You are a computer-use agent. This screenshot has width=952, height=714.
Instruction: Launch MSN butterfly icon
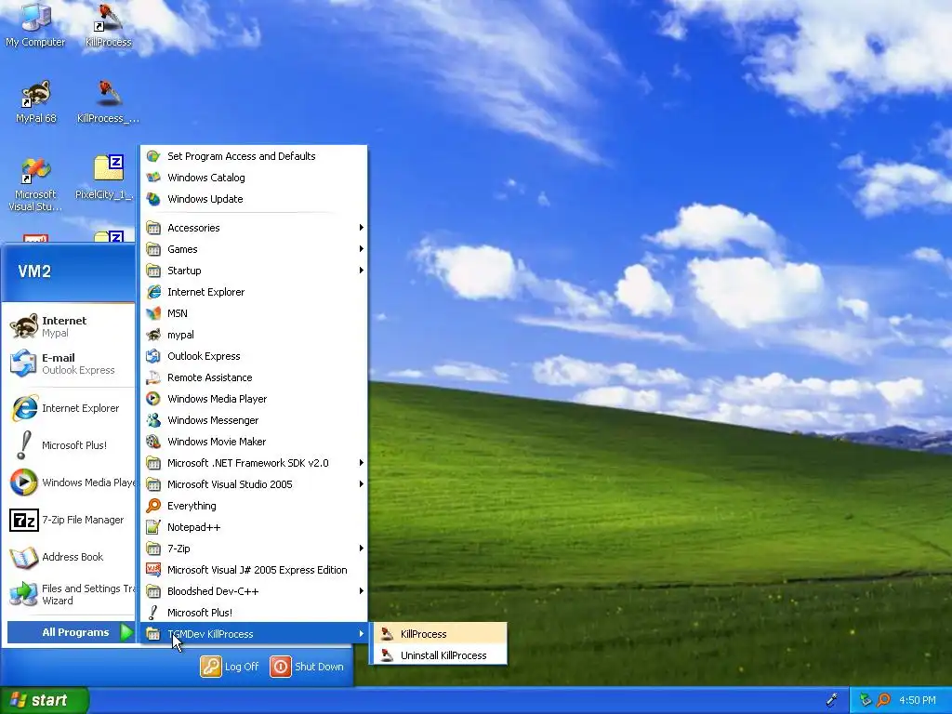pyautogui.click(x=153, y=313)
